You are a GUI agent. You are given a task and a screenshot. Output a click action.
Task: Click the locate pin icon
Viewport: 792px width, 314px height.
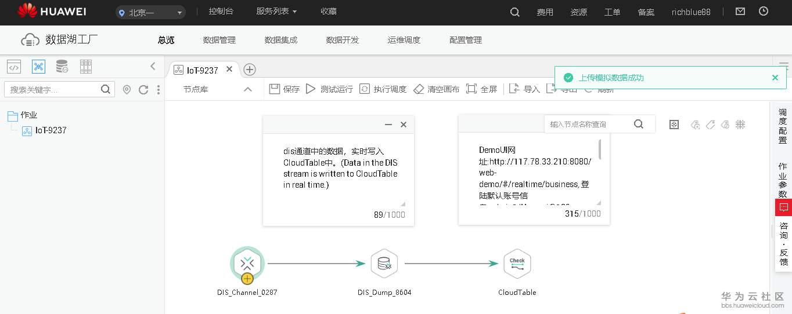pos(127,90)
